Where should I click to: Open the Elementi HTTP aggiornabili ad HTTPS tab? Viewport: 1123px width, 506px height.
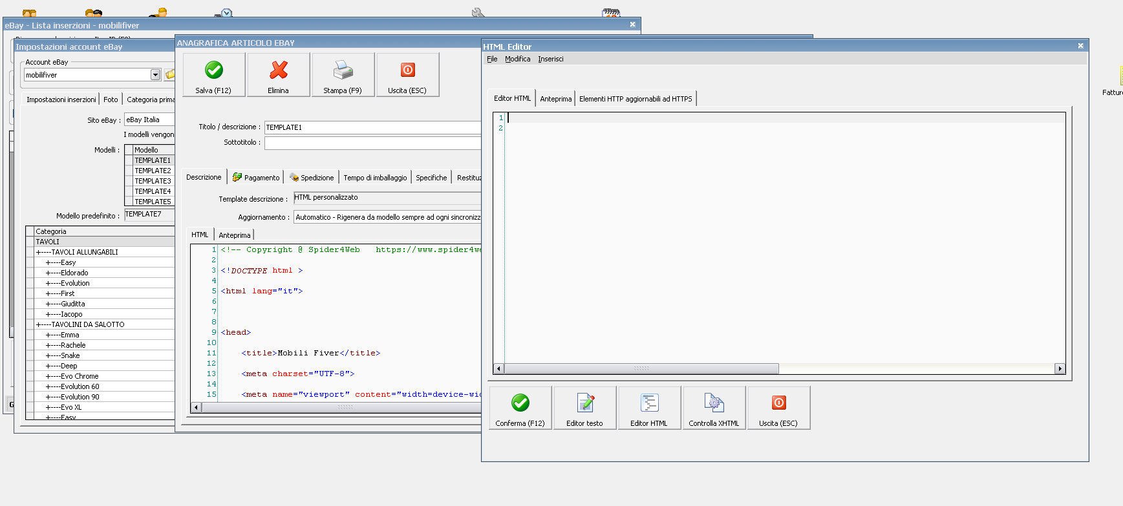636,99
